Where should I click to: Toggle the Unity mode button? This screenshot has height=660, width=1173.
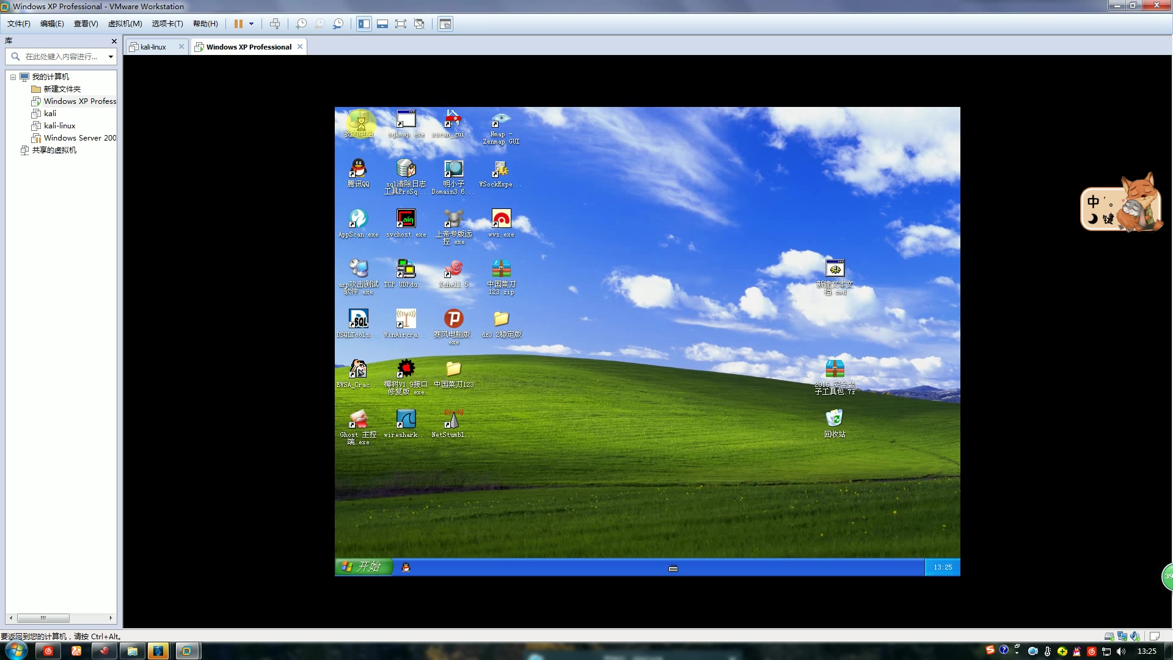tap(419, 24)
